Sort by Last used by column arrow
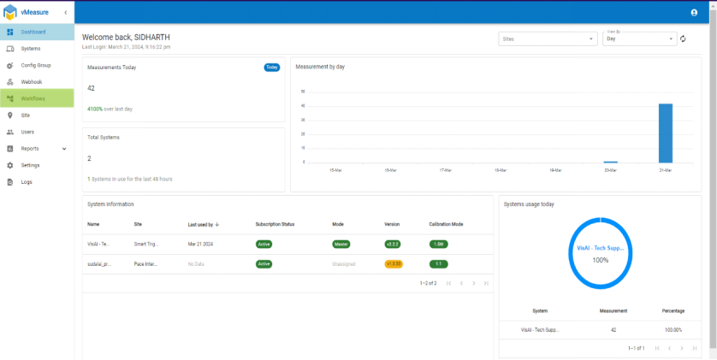Screen dimensions: 717x360 tap(217, 224)
